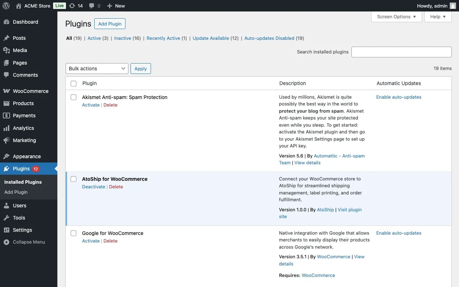This screenshot has width=459, height=287.
Task: Click the Payments dollar icon in sidebar
Action: [6, 116]
